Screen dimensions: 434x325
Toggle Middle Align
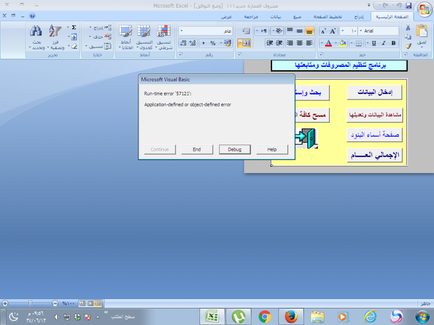click(299, 31)
